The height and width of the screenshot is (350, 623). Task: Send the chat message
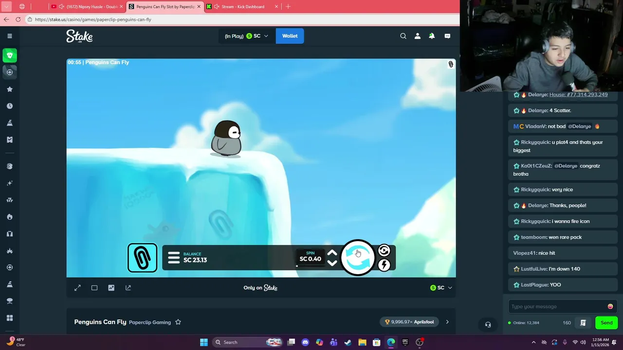[606, 323]
